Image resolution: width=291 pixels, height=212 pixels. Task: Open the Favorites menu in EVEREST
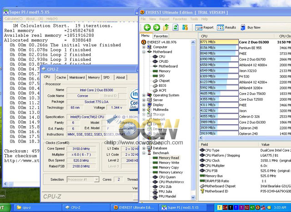(x=180, y=19)
